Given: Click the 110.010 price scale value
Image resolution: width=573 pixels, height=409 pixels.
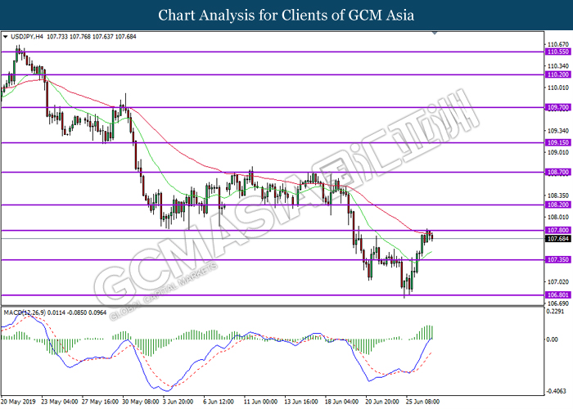Looking at the screenshot, I should (x=558, y=88).
